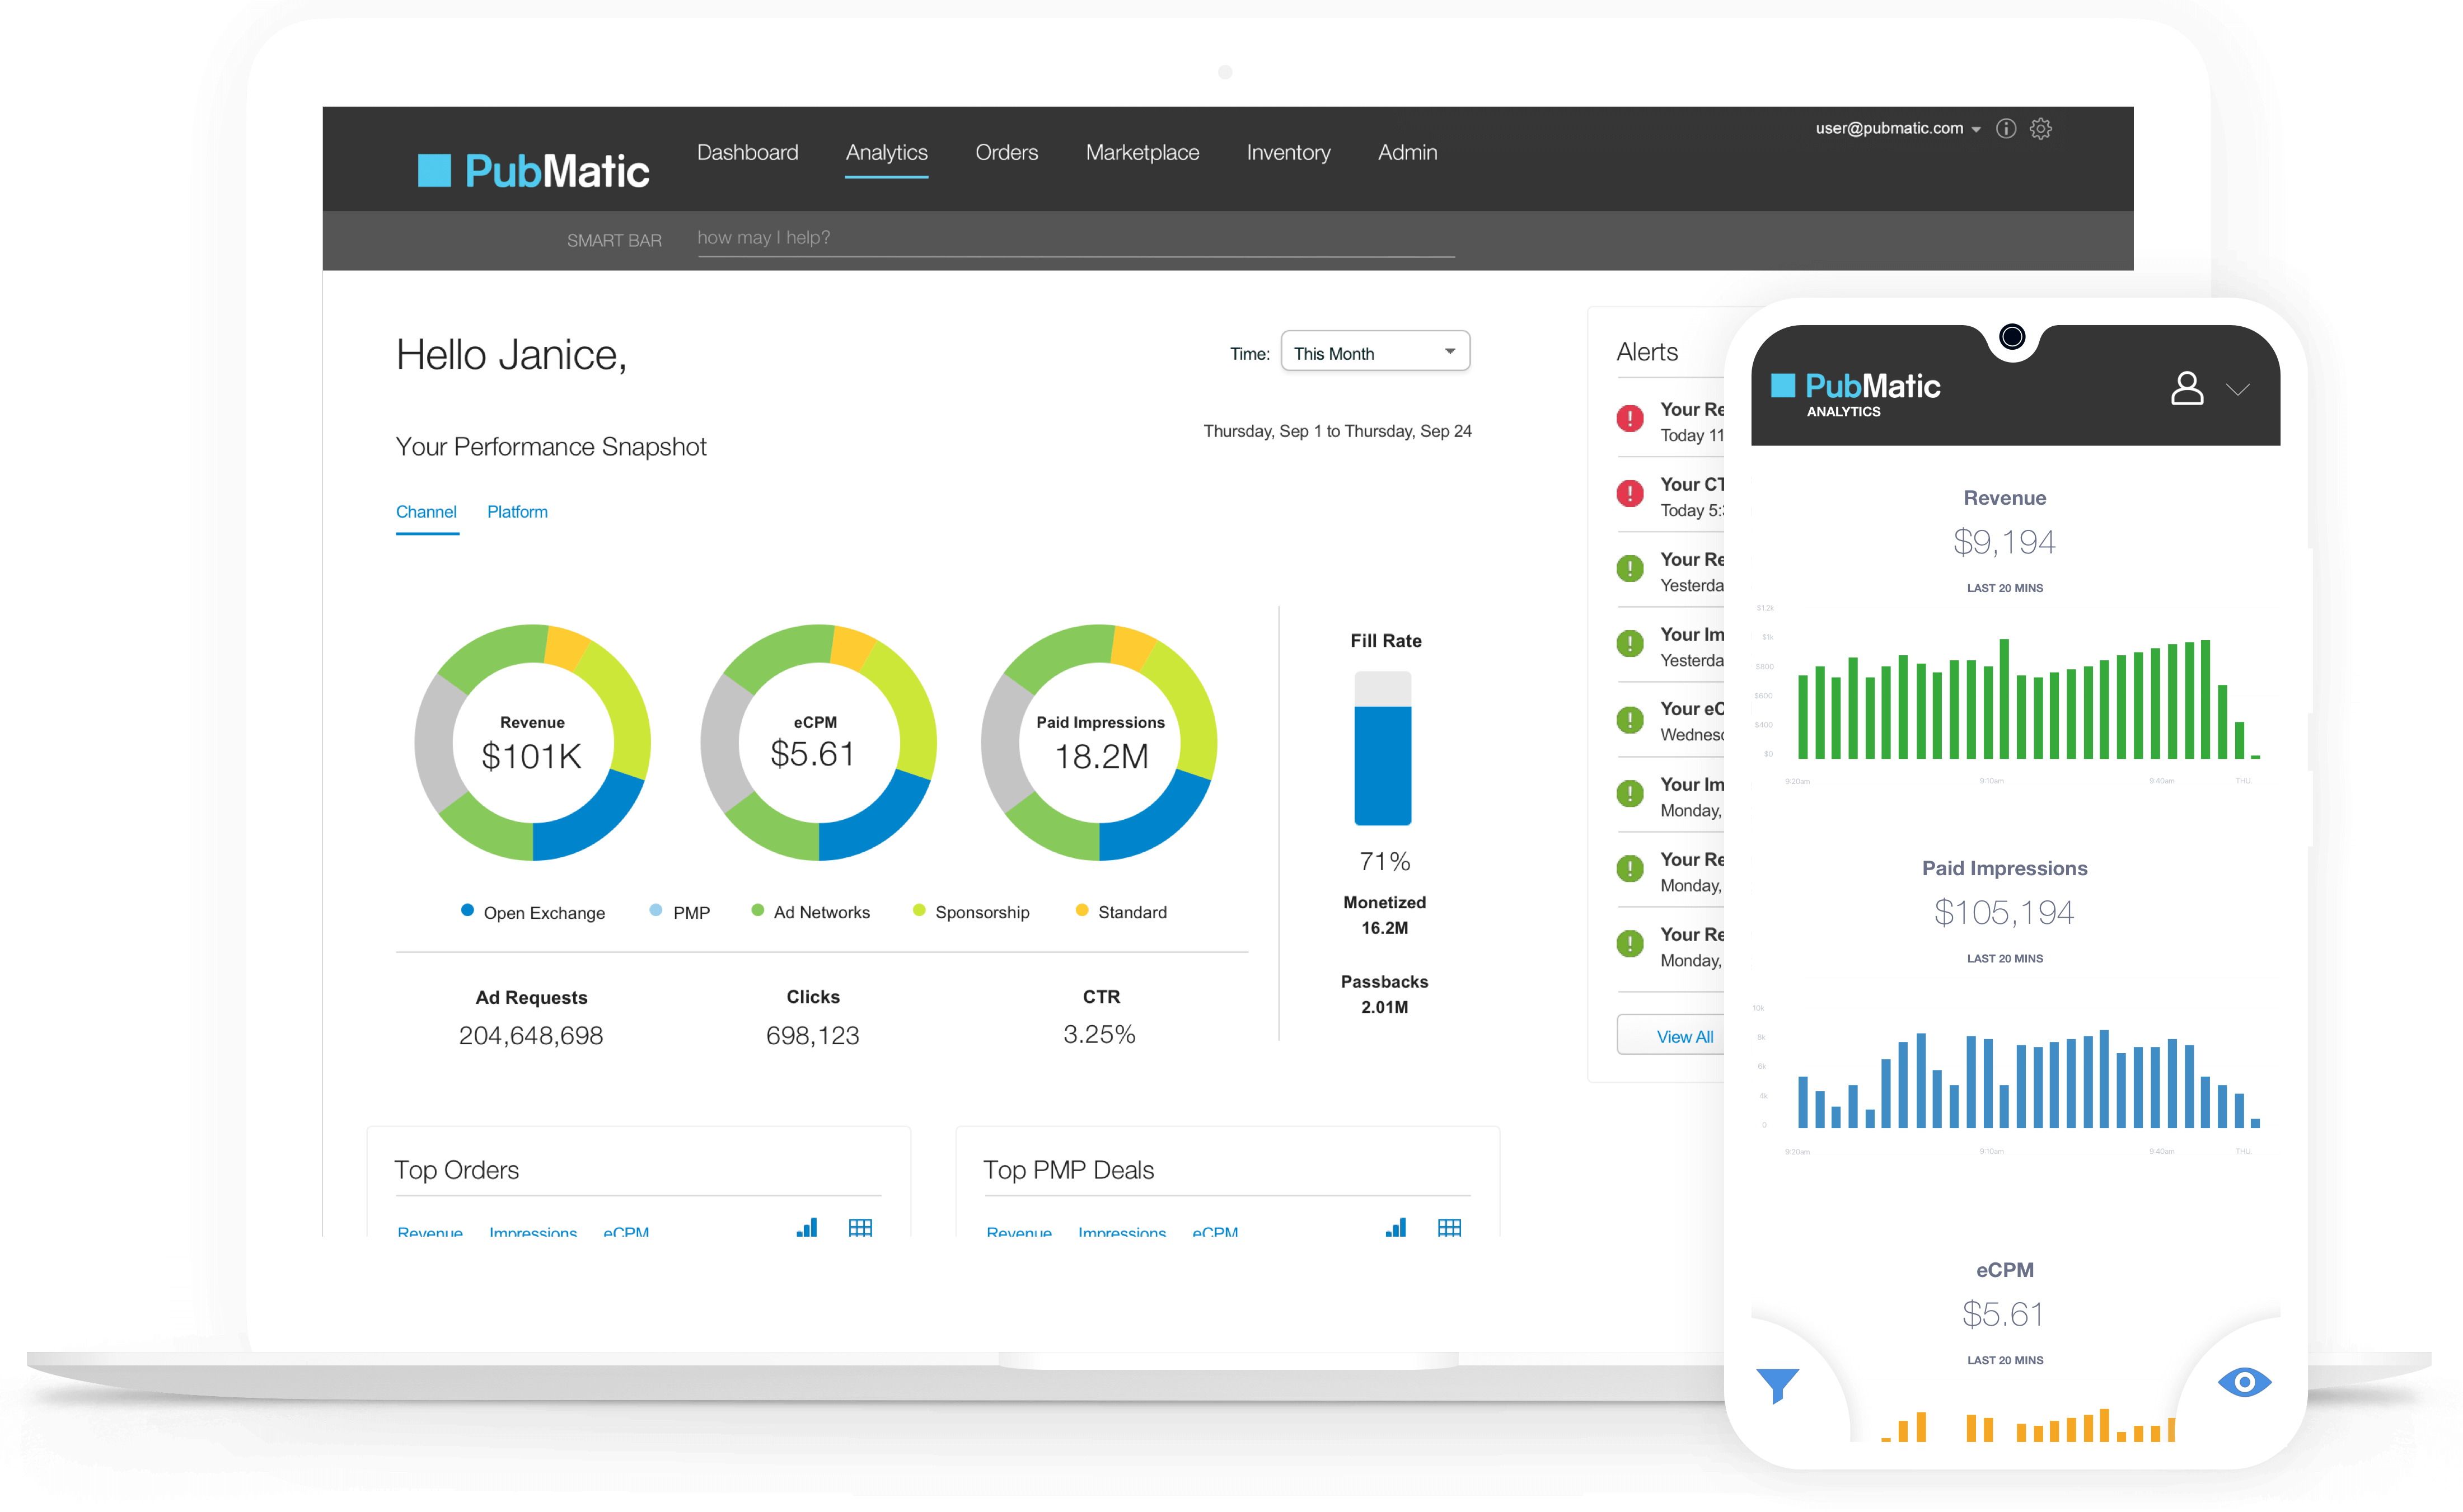The image size is (2463, 1512).
Task: Open the This Month time dropdown
Action: click(x=1375, y=352)
